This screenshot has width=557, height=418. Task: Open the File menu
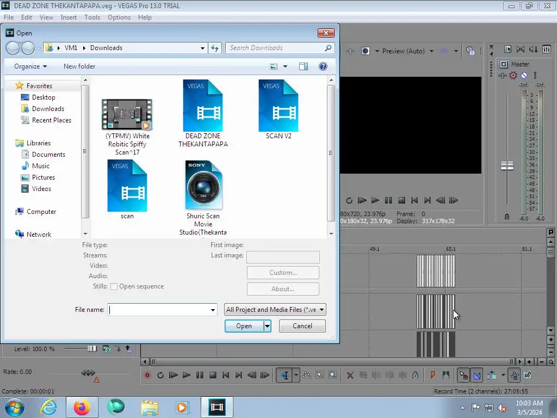[9, 17]
